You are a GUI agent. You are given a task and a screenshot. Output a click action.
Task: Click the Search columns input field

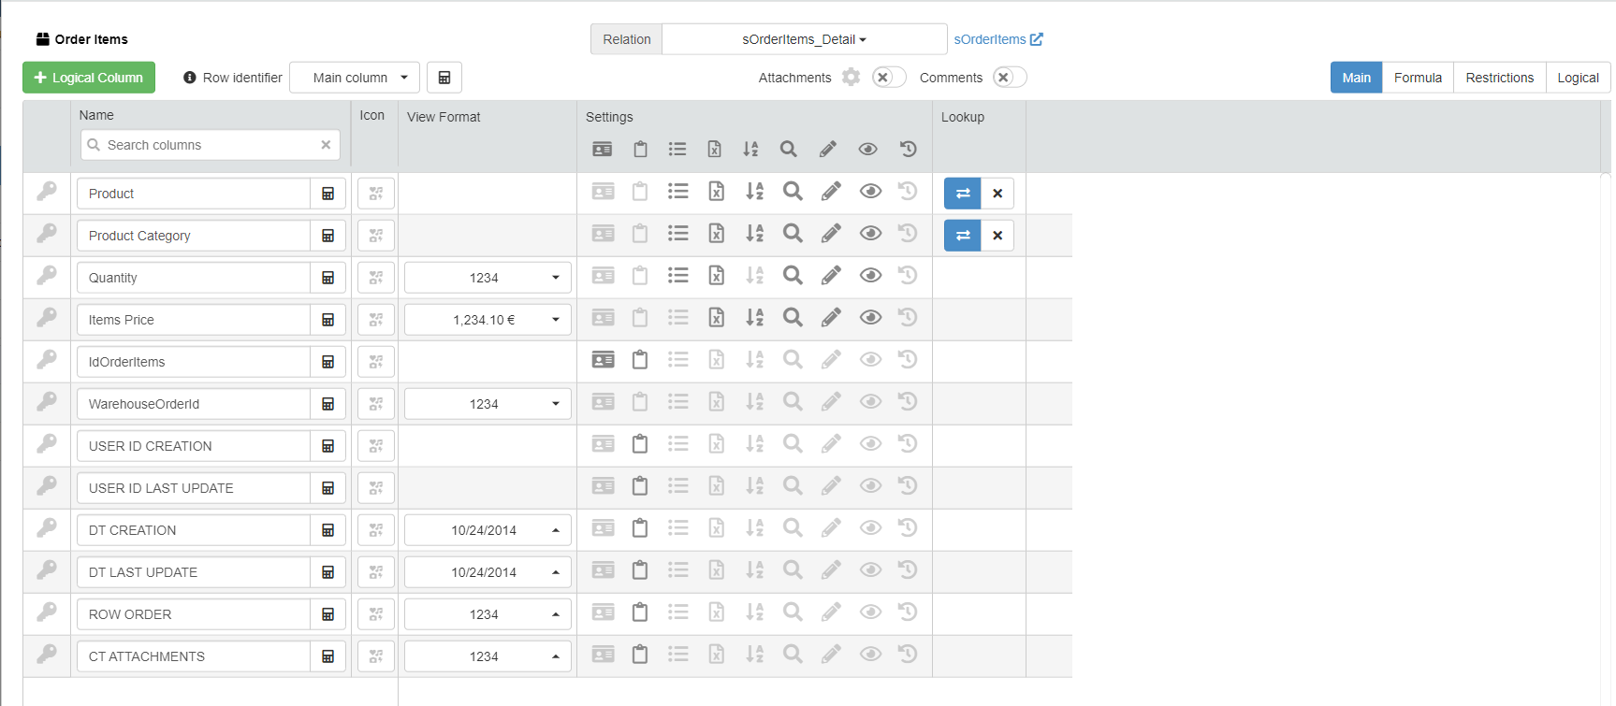point(211,145)
